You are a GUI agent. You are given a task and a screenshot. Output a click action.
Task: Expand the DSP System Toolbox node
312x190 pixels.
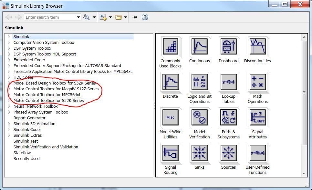point(9,48)
